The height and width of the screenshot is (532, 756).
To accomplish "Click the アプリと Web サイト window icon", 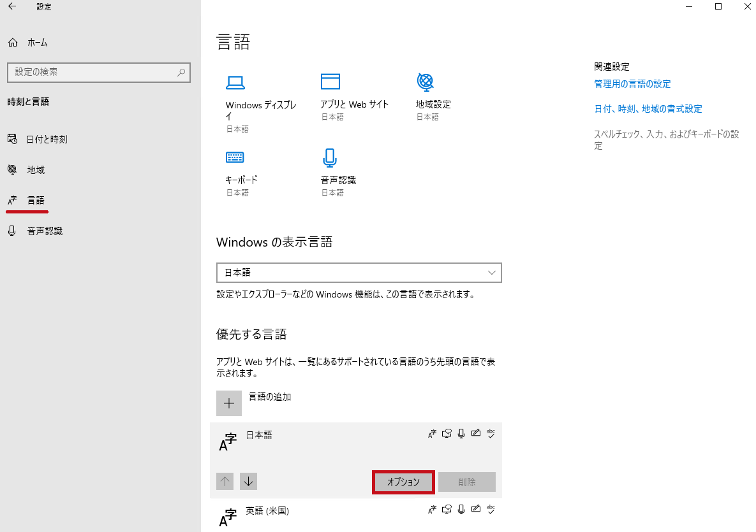I will [330, 82].
